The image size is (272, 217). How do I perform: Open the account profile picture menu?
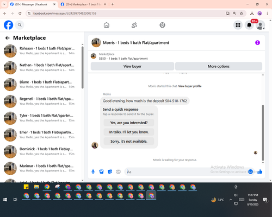point(260,25)
